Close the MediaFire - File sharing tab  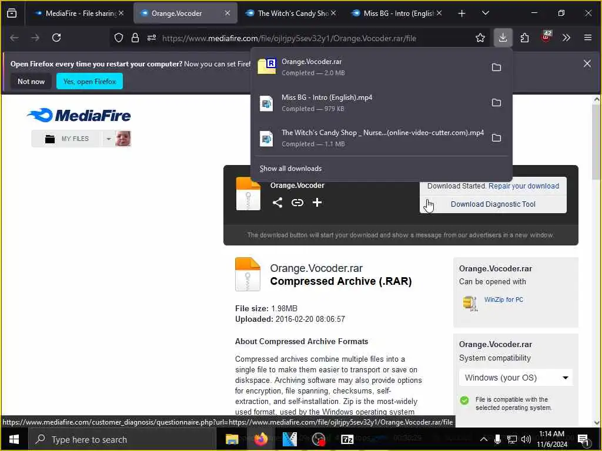(121, 13)
